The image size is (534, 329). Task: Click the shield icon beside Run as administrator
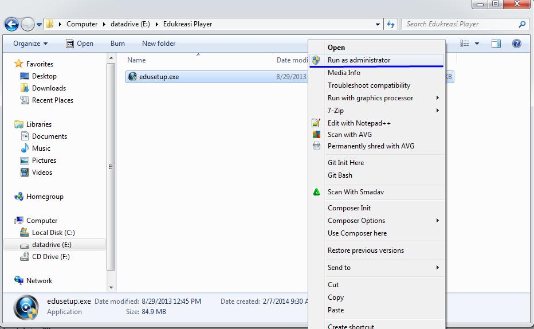click(316, 60)
